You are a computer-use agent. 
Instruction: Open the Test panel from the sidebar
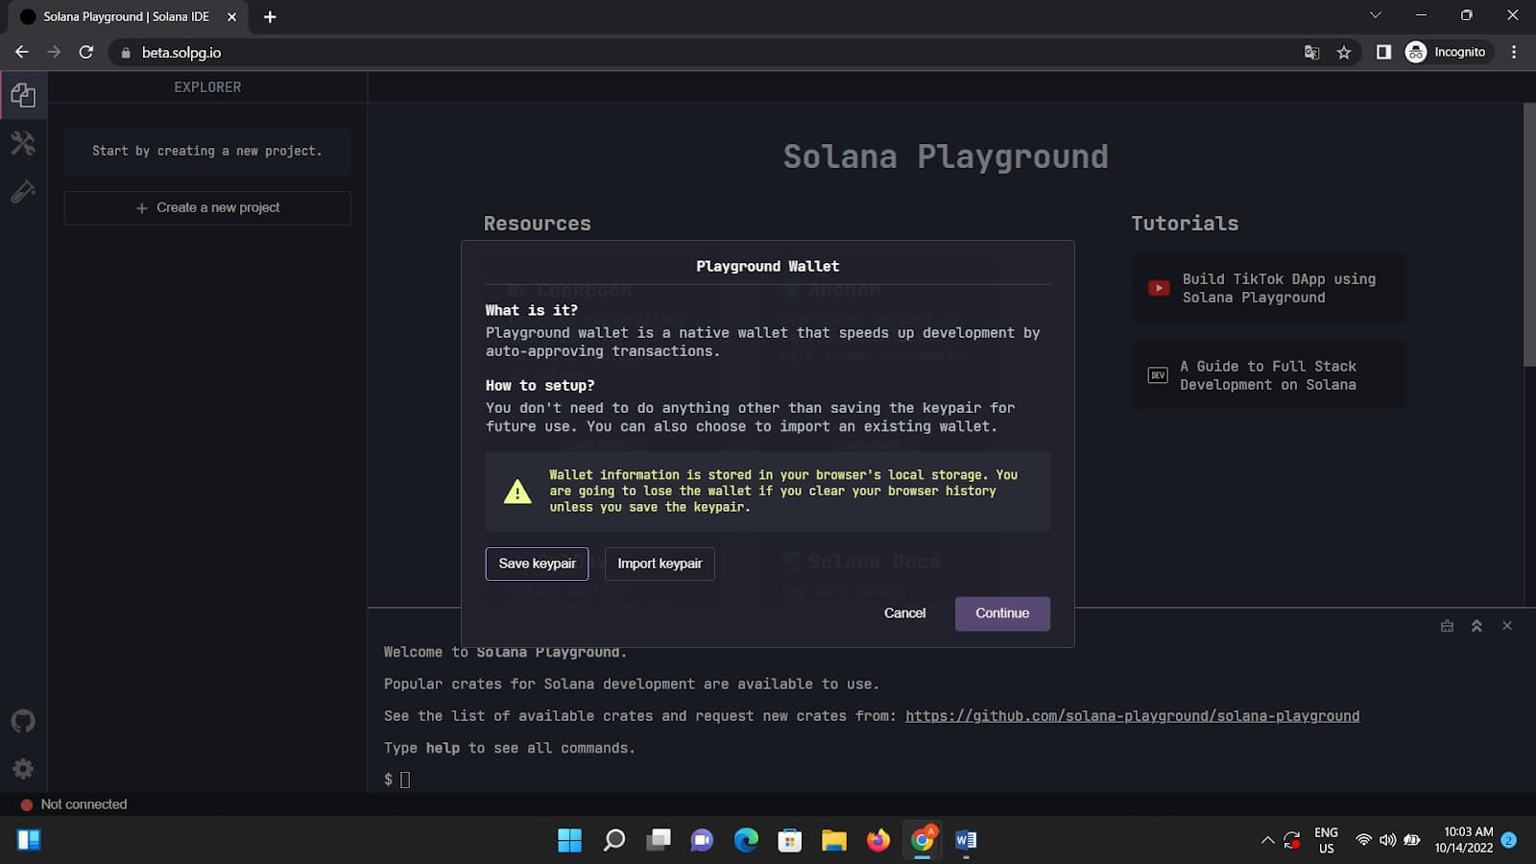(22, 191)
